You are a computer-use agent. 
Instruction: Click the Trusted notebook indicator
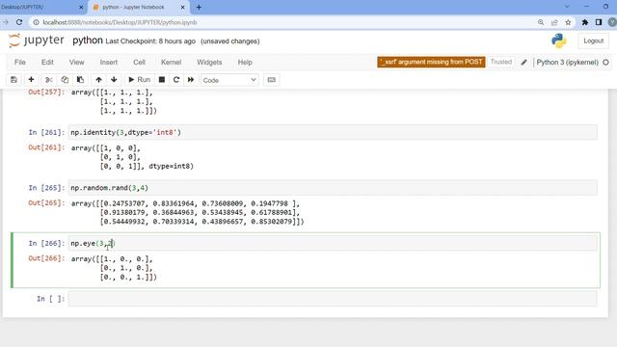pos(501,62)
